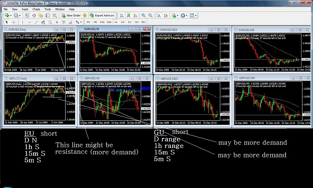Open a new chart via toolbar icon
Image resolution: width=313 pixels, height=188 pixels.
click(7, 16)
